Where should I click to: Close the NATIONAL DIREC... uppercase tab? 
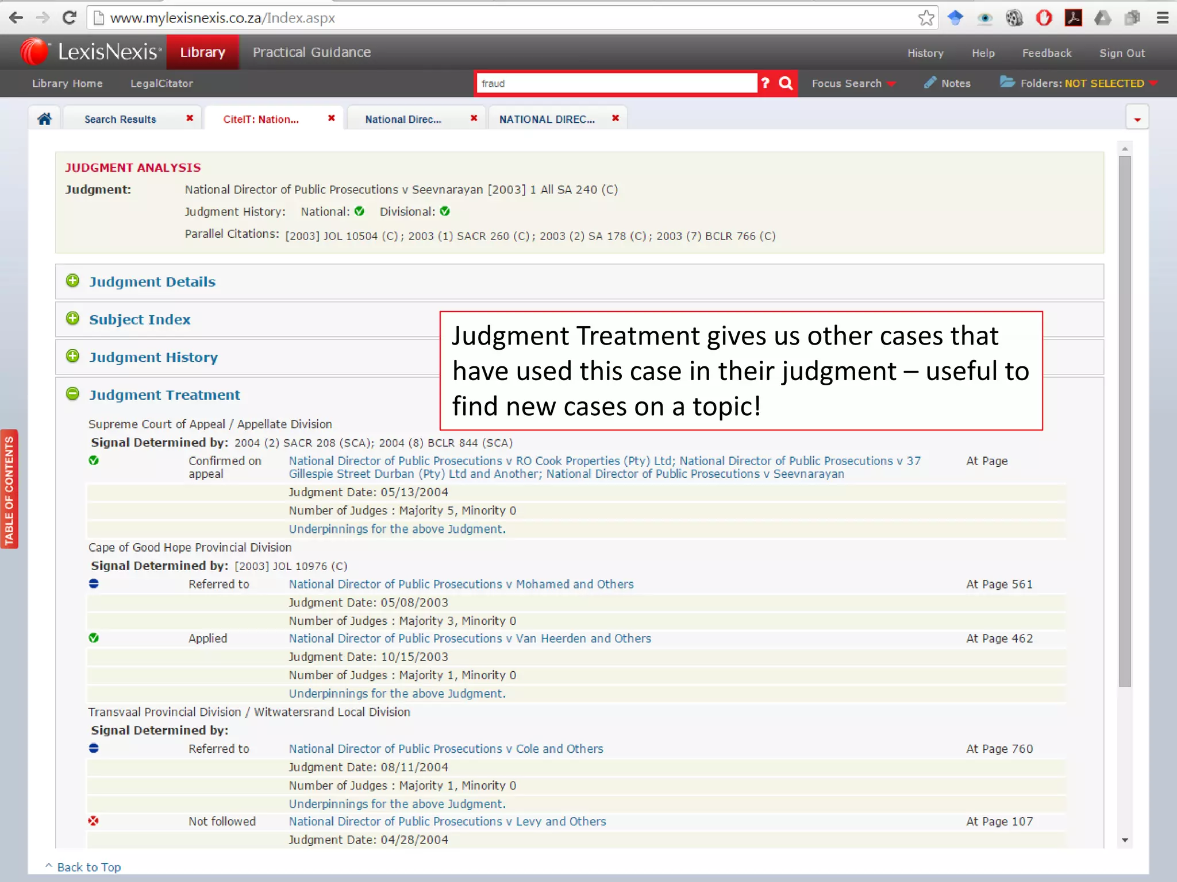pyautogui.click(x=616, y=118)
